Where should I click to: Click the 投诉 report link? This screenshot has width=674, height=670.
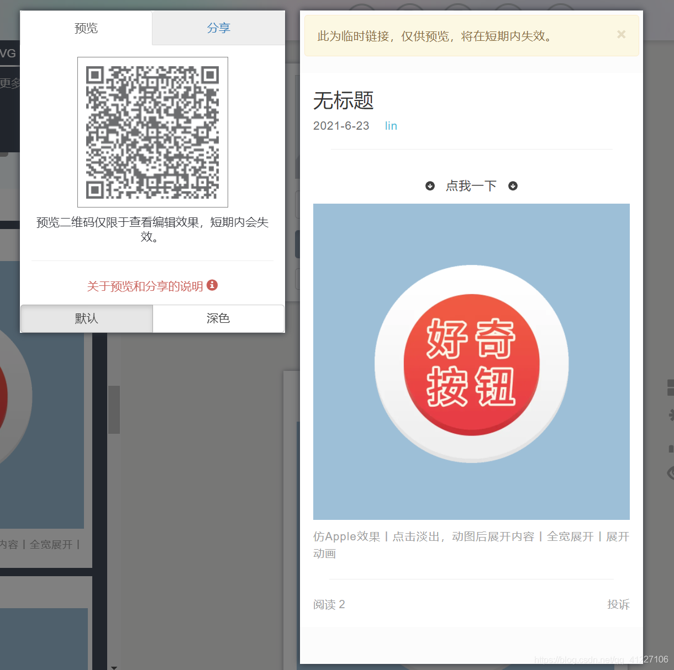point(618,604)
